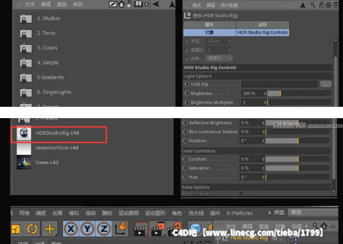
Task: Switch to HDR Studio Rig Controls tab
Action: point(263,32)
